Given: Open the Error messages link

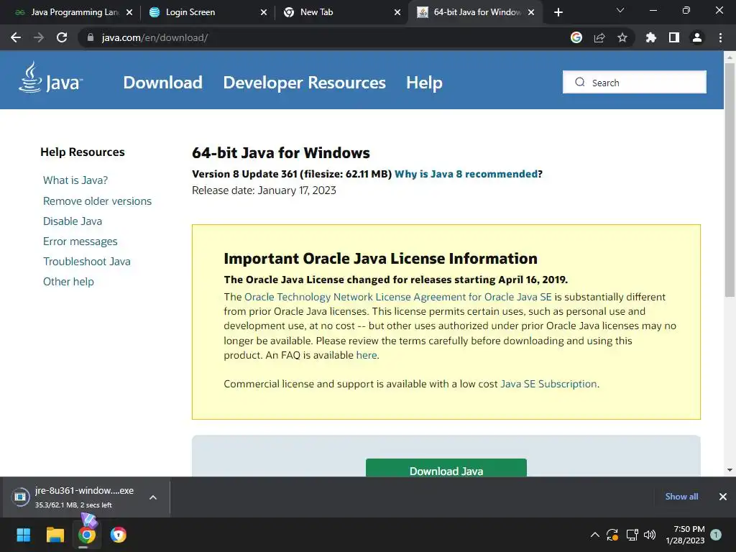Looking at the screenshot, I should point(80,241).
